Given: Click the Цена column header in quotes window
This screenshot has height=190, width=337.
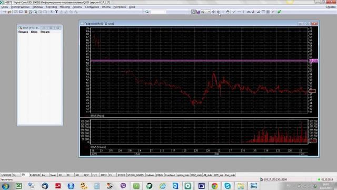Looking at the screenshot, I should tap(34, 32).
